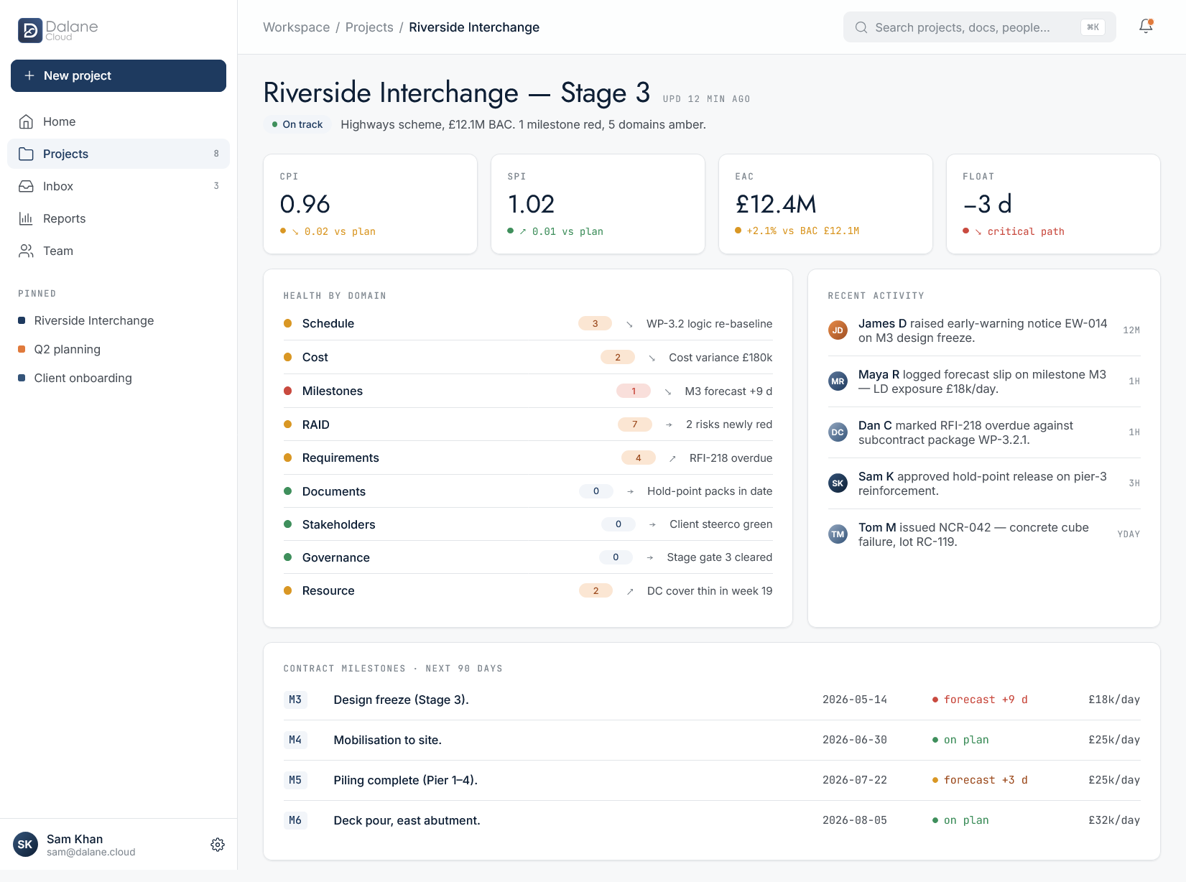Click the £32k/day rate
The height and width of the screenshot is (882, 1186).
pos(1114,820)
